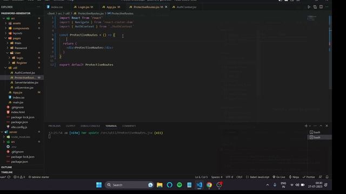Open the compare changes icon in editor toolbar
Viewport: 346px width, 194px height.
point(315,7)
